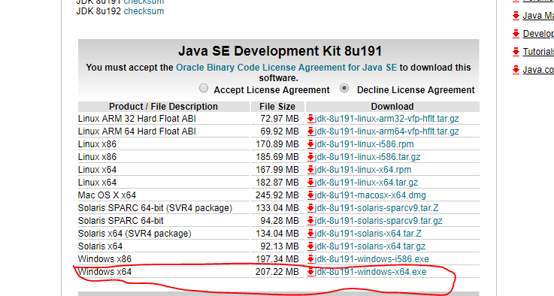Screen dimensions: 554x296
Task: Open the Tutorials sidebar link
Action: [x=538, y=52]
